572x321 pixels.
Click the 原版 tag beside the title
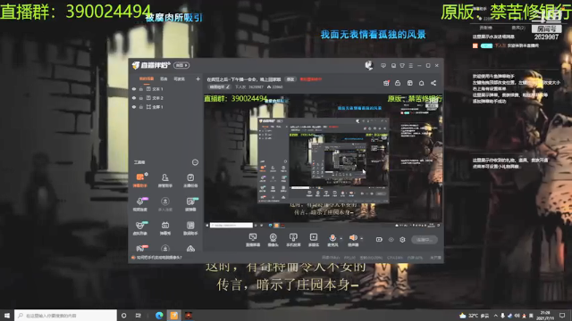click(290, 79)
